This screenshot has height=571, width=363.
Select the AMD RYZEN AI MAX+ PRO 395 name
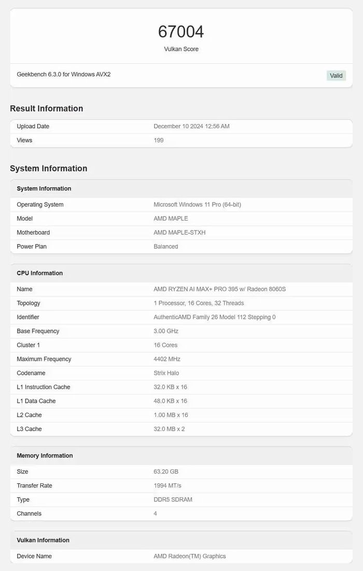[219, 289]
